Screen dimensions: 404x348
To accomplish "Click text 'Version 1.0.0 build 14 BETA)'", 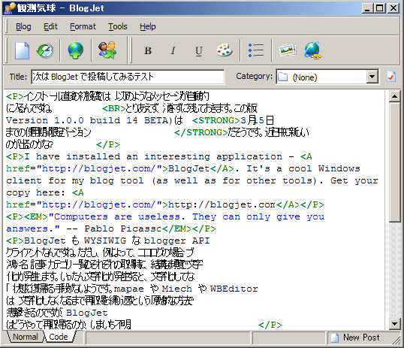I will (x=89, y=120).
